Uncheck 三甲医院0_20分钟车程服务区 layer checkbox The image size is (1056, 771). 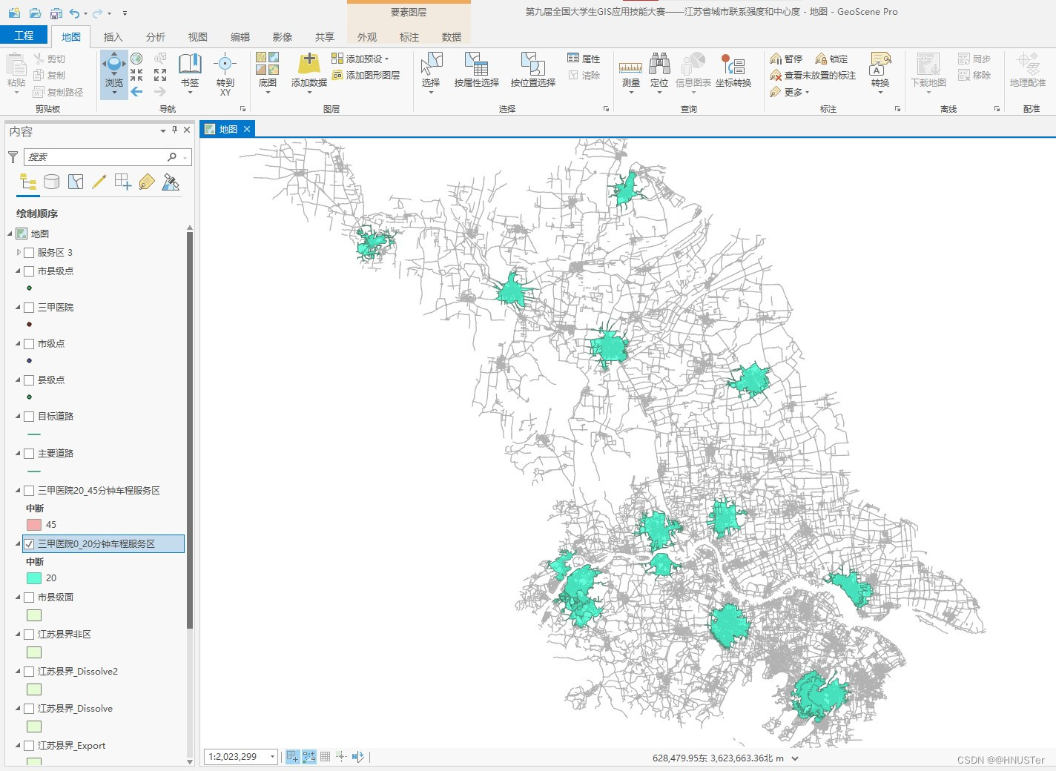tap(30, 544)
